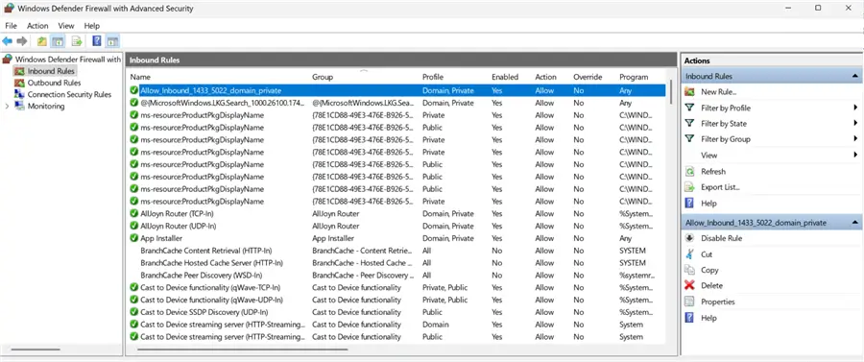Open Filter by Profile submenu arrow
Viewport: 864px width, 362px height.
coord(855,108)
